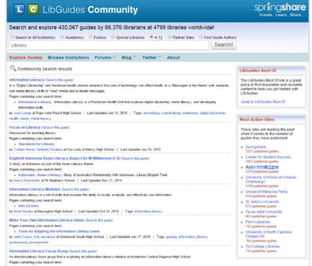Image resolution: width=312 pixels, height=266 pixels.
Task: Click the green C Community logo icon
Action: [x=33, y=10]
